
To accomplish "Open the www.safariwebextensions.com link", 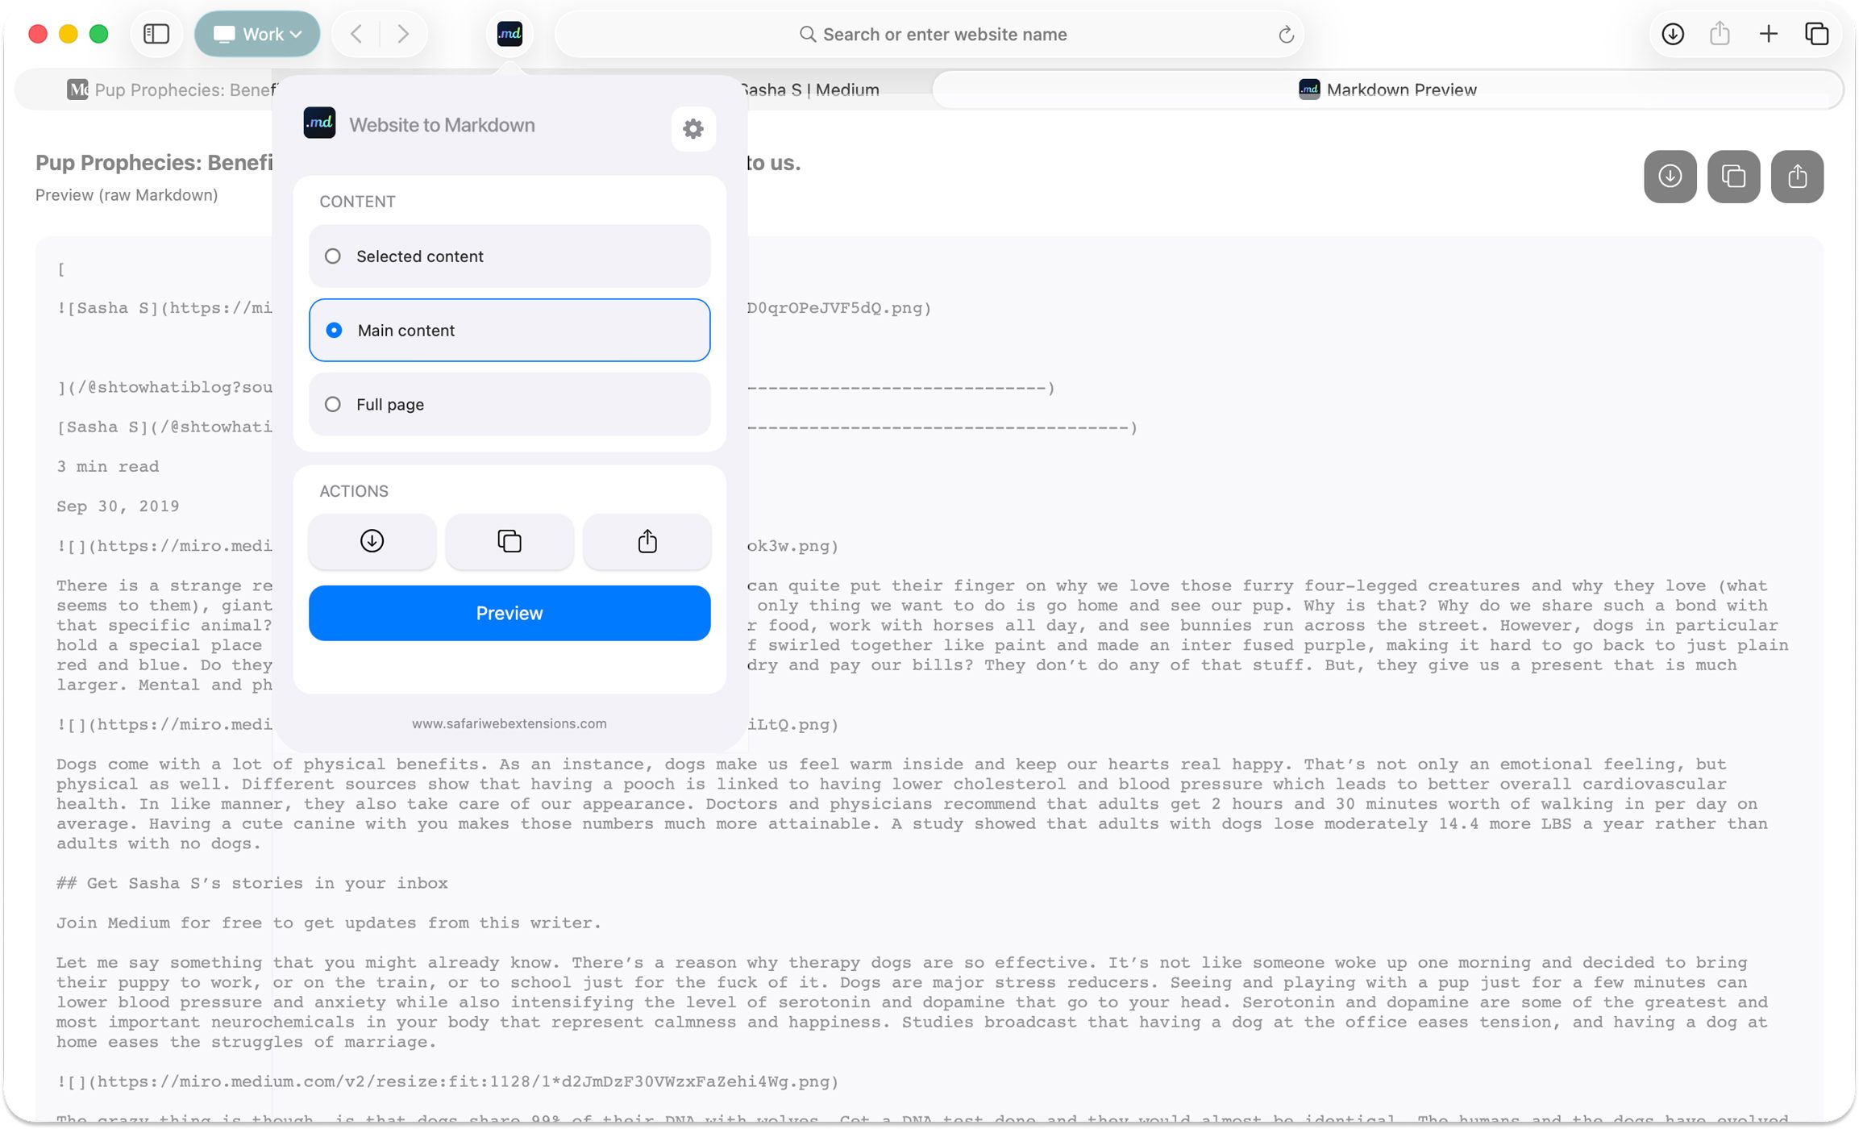I will pyautogui.click(x=509, y=723).
